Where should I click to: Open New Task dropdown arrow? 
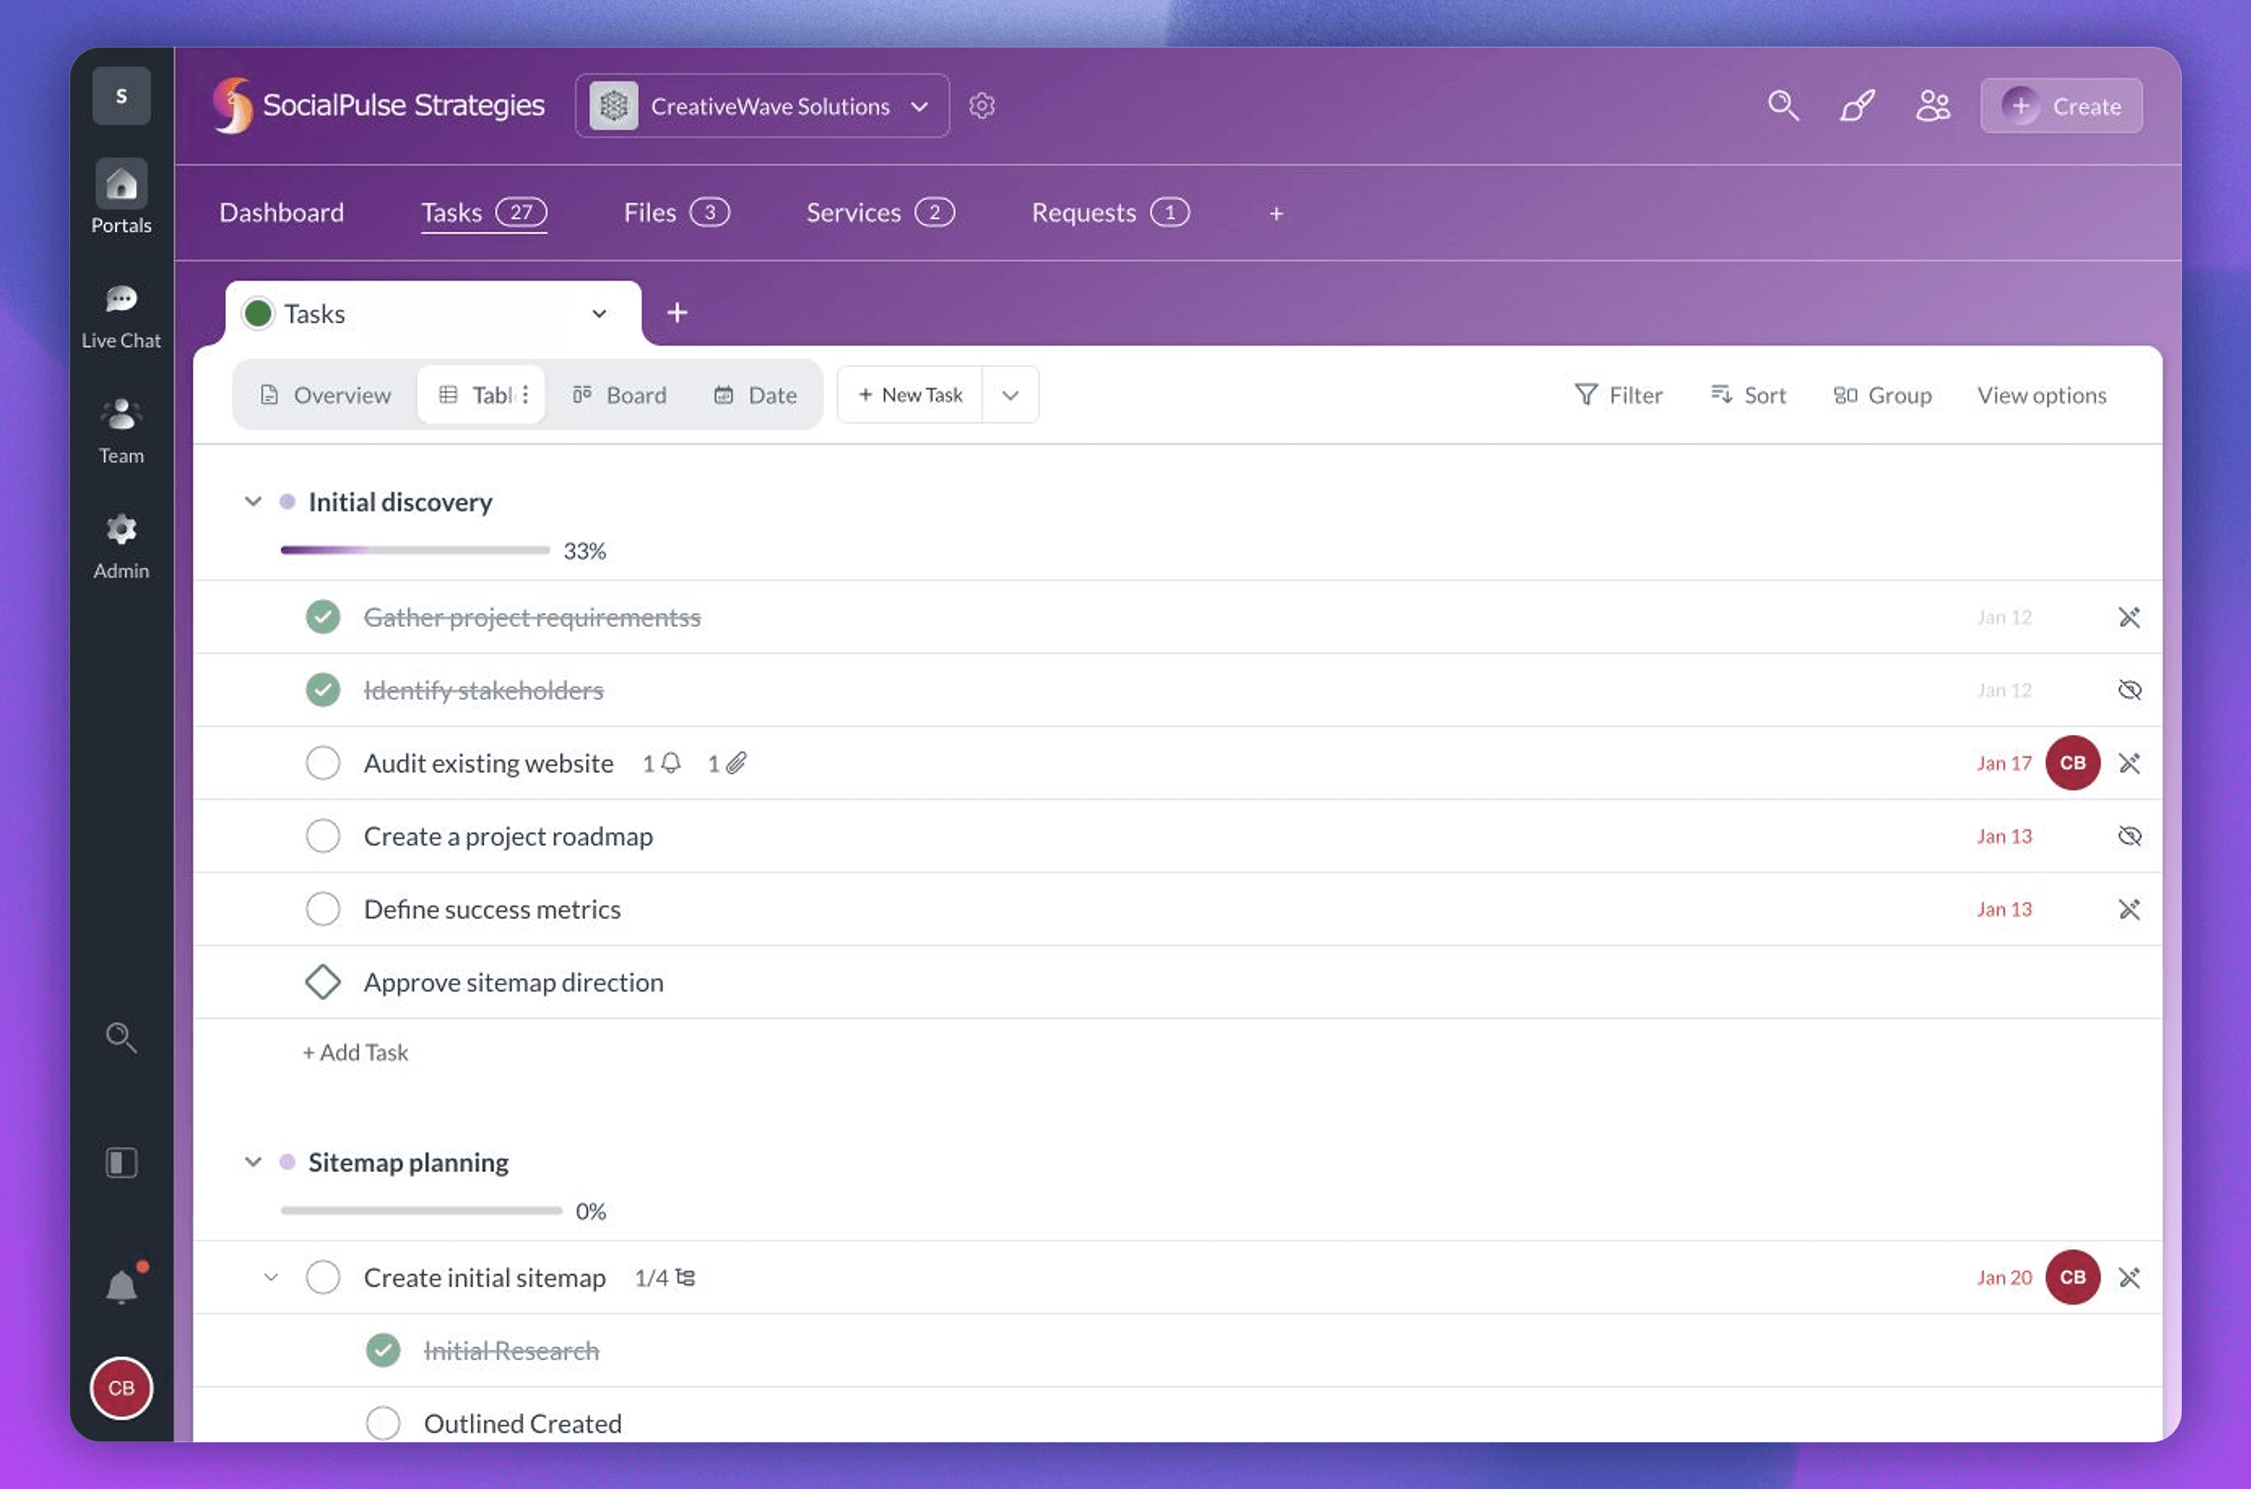click(x=1009, y=395)
